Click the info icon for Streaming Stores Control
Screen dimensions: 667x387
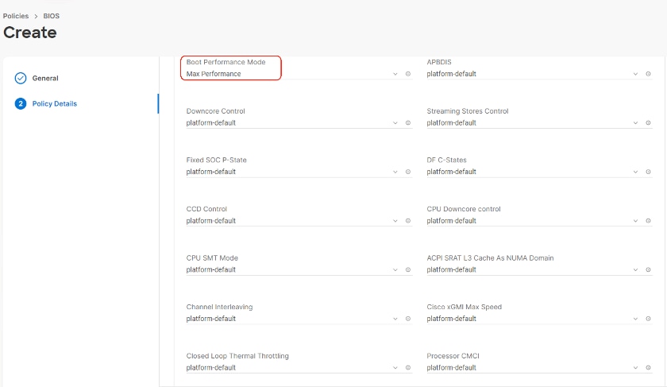[x=648, y=123]
